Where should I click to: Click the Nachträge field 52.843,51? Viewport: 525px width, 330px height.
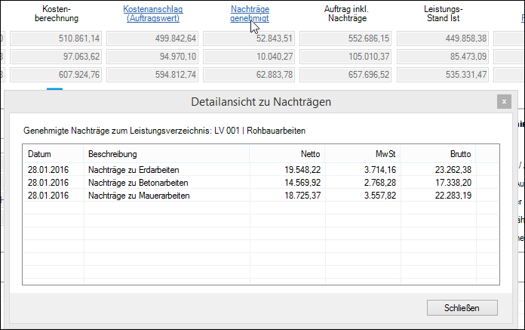point(249,39)
